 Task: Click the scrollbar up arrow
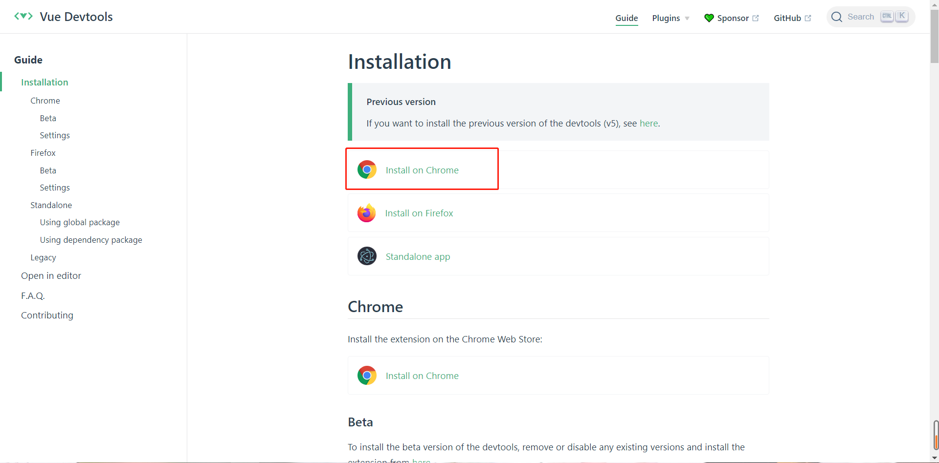934,4
